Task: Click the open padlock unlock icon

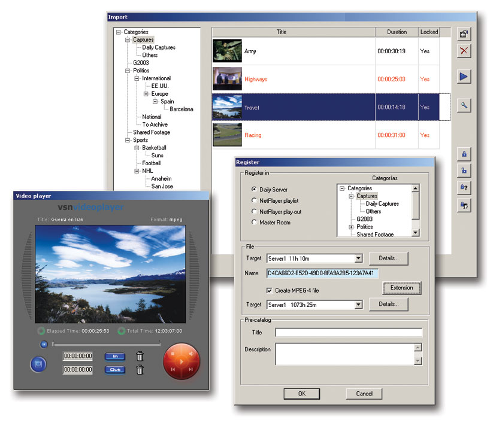Action: [x=464, y=171]
